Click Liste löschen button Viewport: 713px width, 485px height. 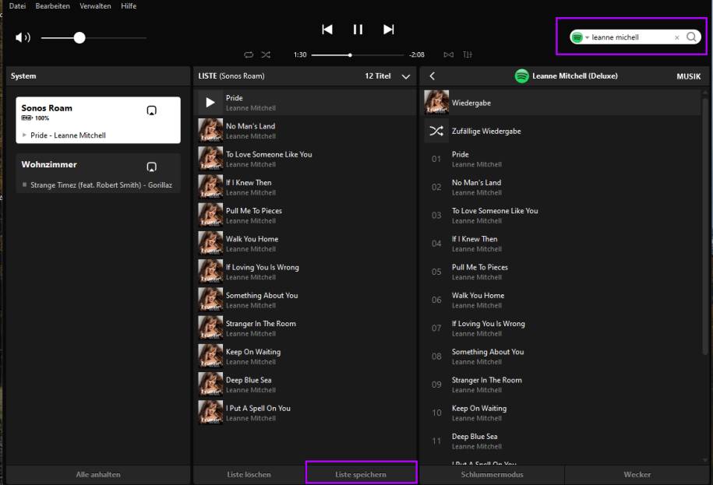[249, 475]
